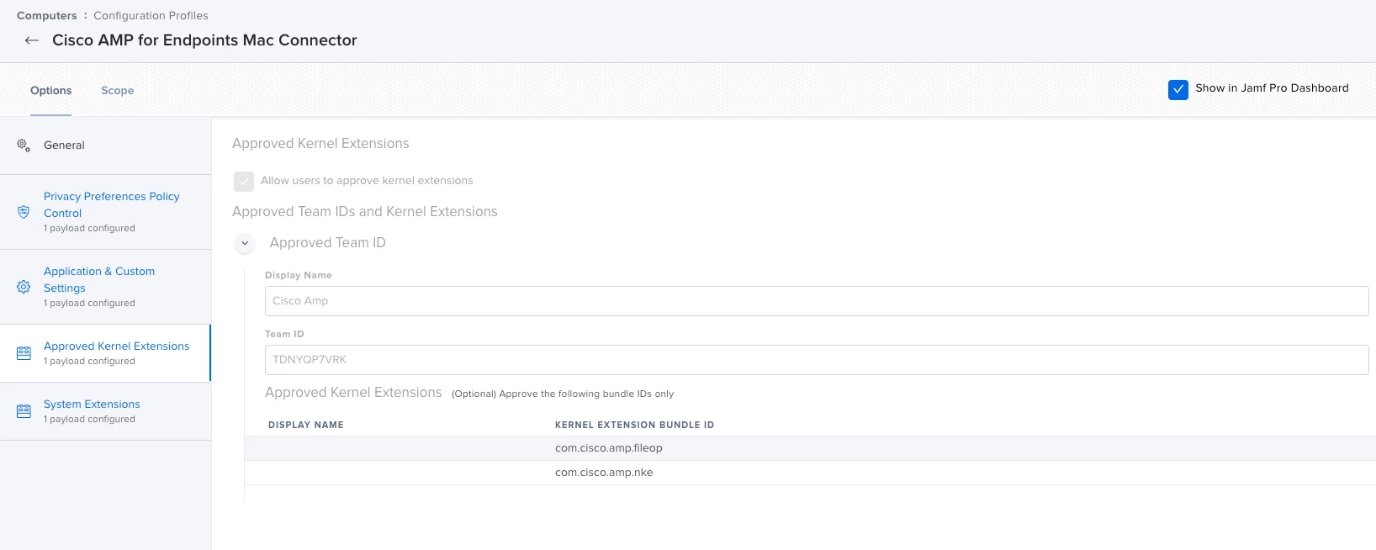Click the KERNEL EXTENSION BUNDLE ID column header
Image resolution: width=1376 pixels, height=550 pixels.
[634, 425]
